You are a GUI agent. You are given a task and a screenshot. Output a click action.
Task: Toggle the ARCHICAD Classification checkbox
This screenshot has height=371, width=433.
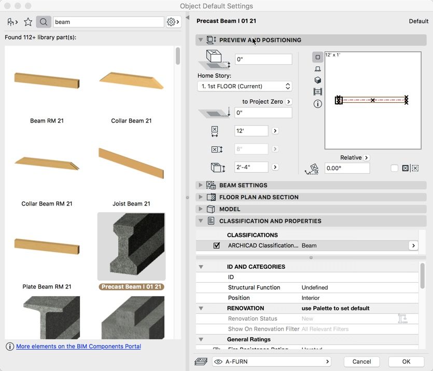click(217, 245)
